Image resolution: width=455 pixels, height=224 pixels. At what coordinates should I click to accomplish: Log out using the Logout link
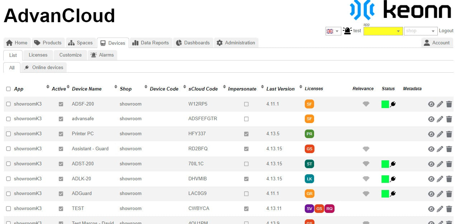tap(446, 31)
